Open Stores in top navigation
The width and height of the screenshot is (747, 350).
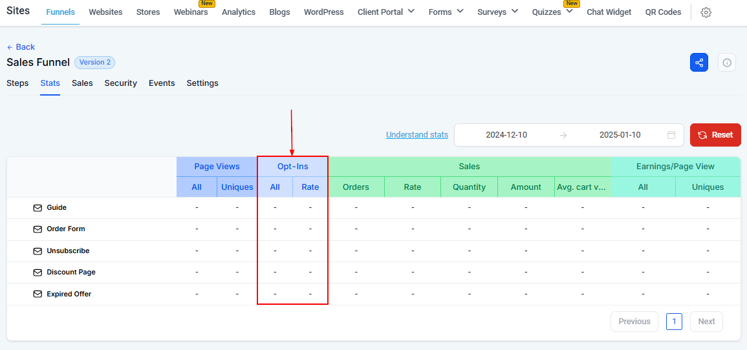point(148,12)
